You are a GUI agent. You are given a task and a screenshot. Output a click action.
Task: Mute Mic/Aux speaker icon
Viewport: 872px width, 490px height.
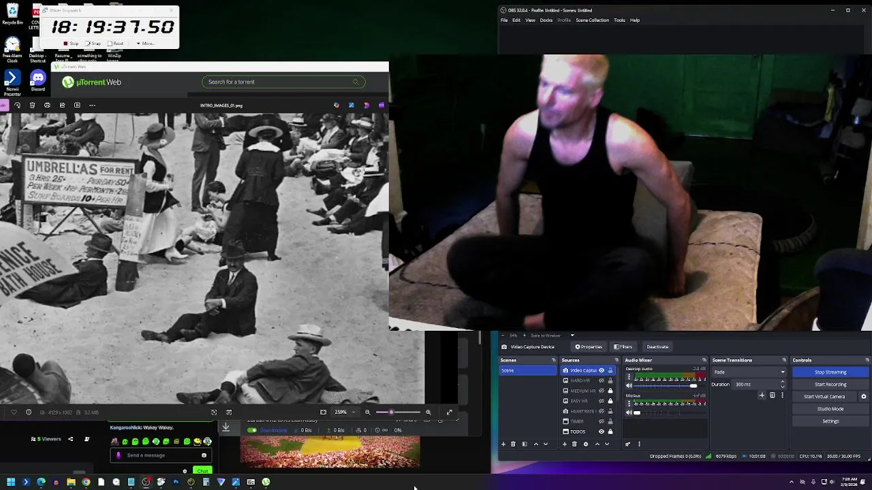point(629,412)
